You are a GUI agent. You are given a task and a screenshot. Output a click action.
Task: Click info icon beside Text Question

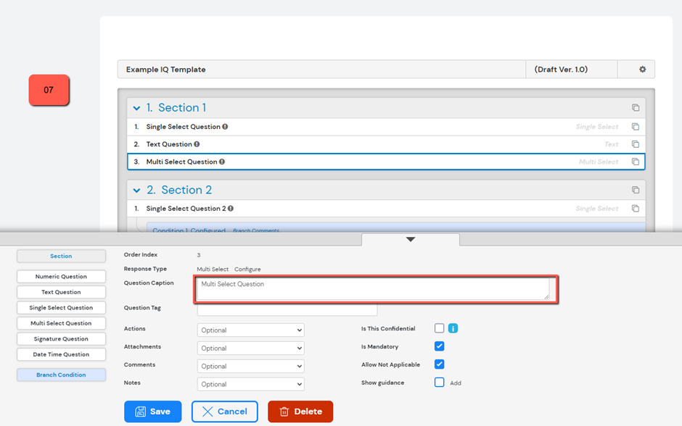pyautogui.click(x=197, y=144)
